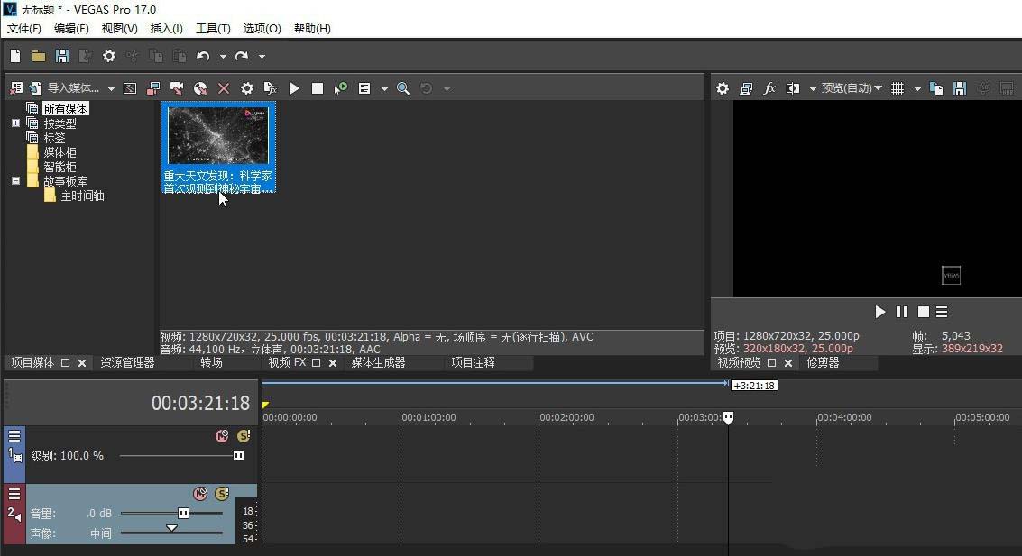Open the 插入(I) menu
1022x556 pixels.
pyautogui.click(x=166, y=29)
